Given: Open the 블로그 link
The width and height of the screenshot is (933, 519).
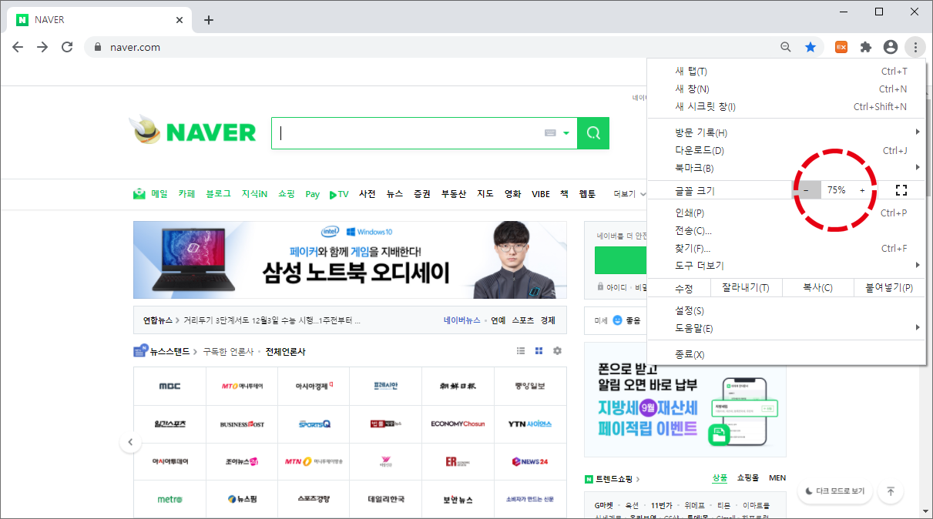Looking at the screenshot, I should tap(218, 194).
